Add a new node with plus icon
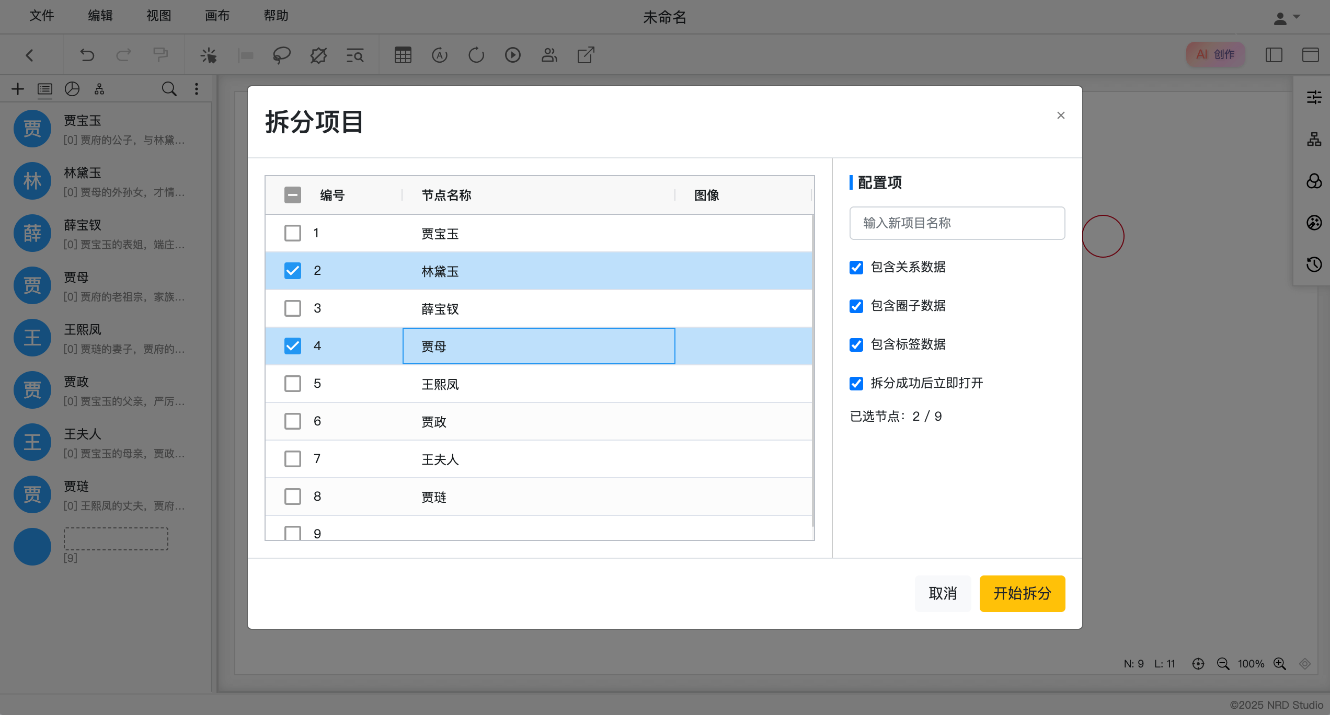 [18, 89]
